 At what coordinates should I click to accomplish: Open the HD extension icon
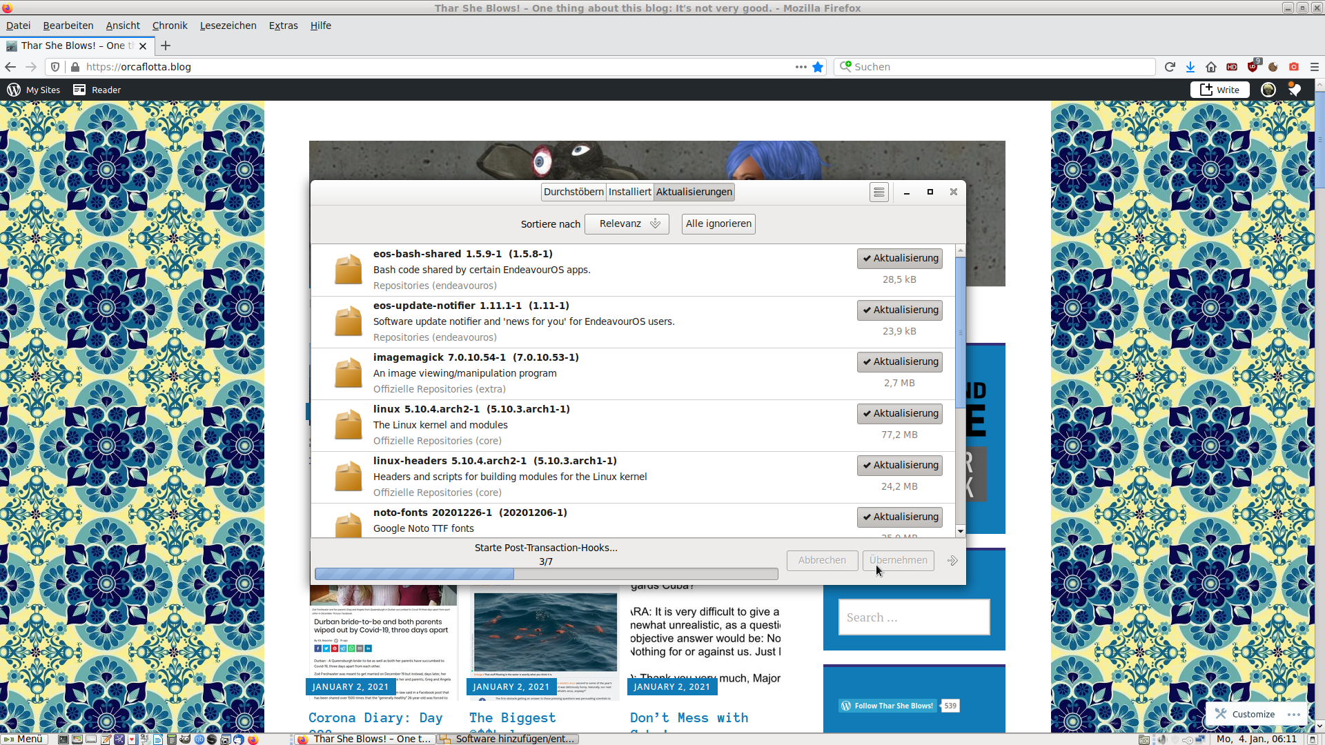click(1232, 67)
